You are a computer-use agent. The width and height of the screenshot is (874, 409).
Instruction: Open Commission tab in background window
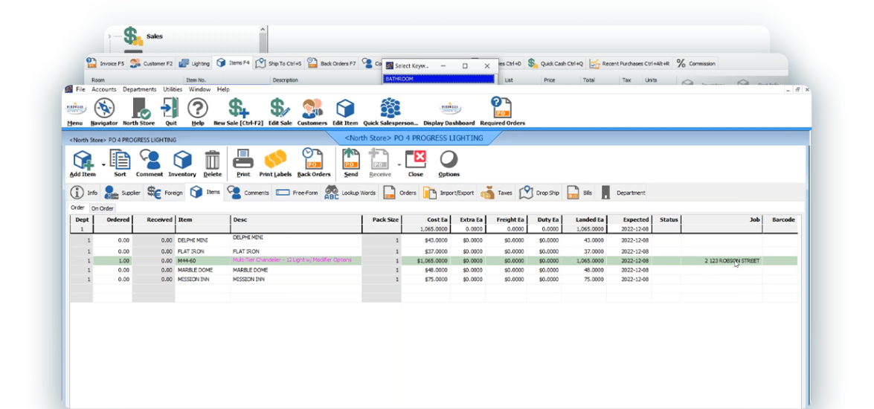[x=695, y=63]
